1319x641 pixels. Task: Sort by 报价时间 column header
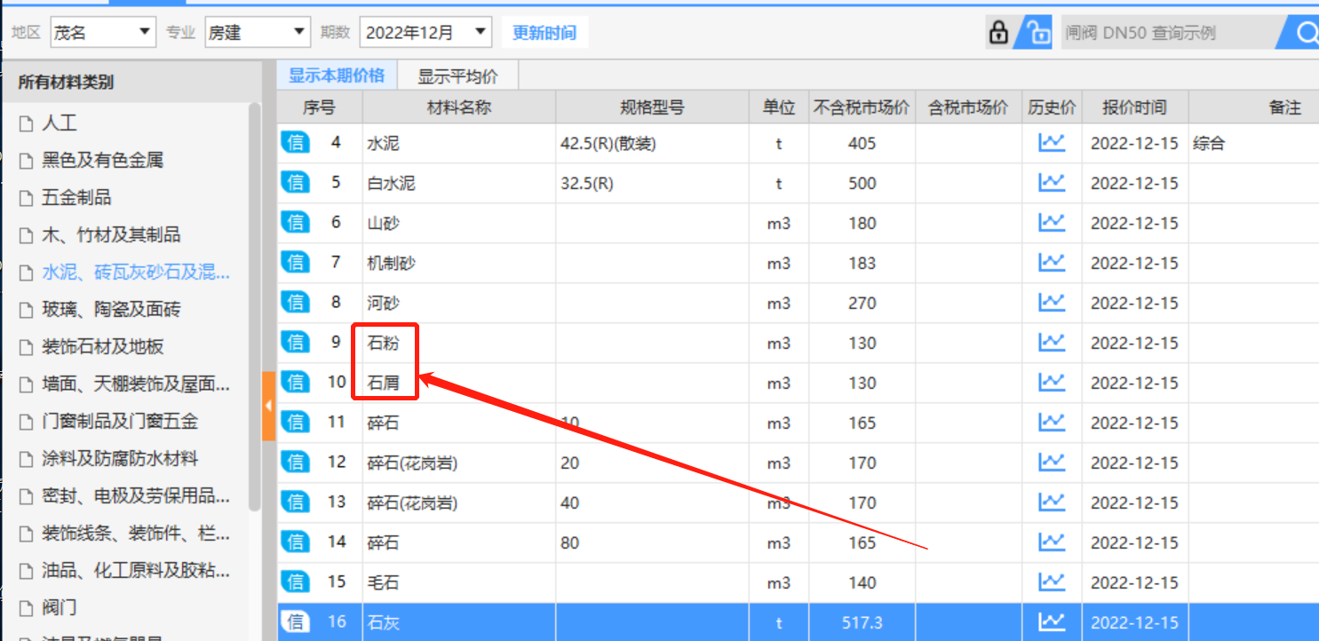(1135, 107)
